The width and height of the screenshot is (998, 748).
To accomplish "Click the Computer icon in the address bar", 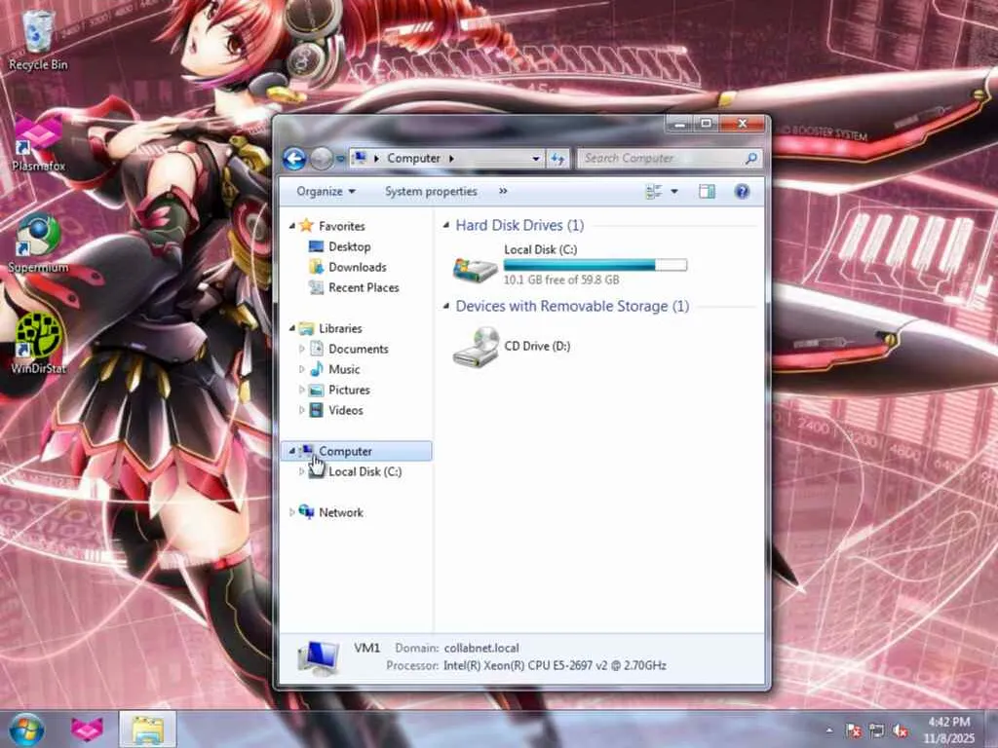I will tap(360, 158).
